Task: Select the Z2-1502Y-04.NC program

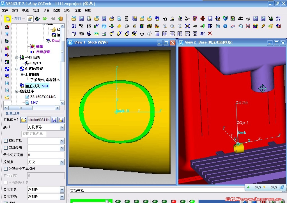Action: click(x=43, y=97)
